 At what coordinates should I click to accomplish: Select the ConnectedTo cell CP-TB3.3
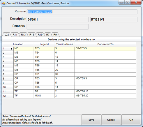click(x=105, y=49)
